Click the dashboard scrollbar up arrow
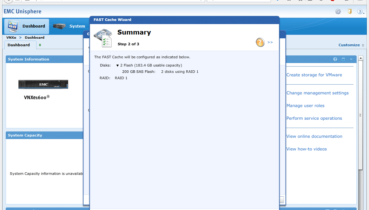Viewport: 369px width, 210px height. [360, 58]
